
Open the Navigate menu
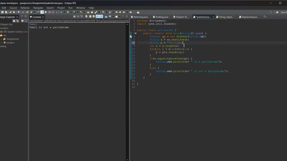click(x=38, y=8)
